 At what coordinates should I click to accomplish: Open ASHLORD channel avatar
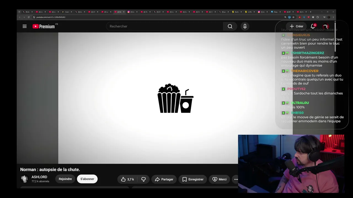coord(25,179)
